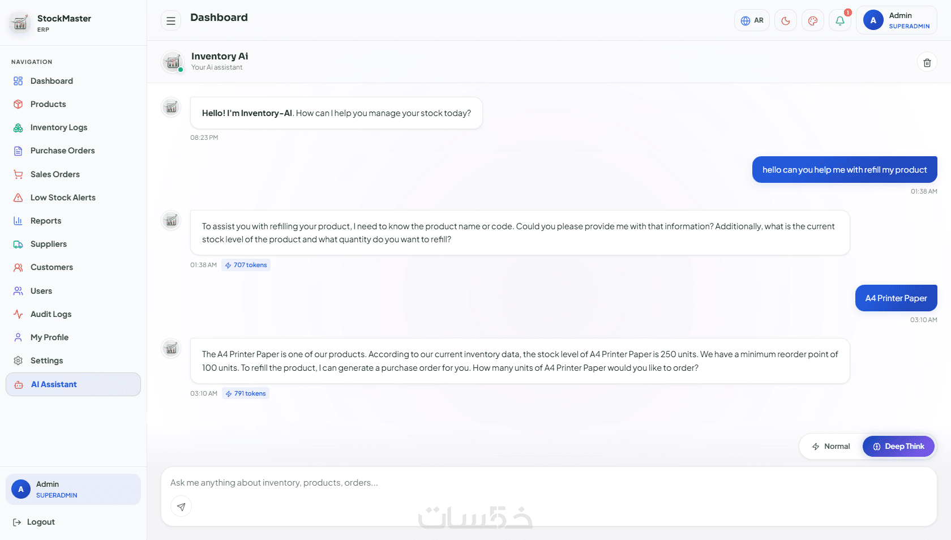Viewport: 951px width, 540px height.
Task: Log out of StockMaster
Action: click(x=34, y=522)
